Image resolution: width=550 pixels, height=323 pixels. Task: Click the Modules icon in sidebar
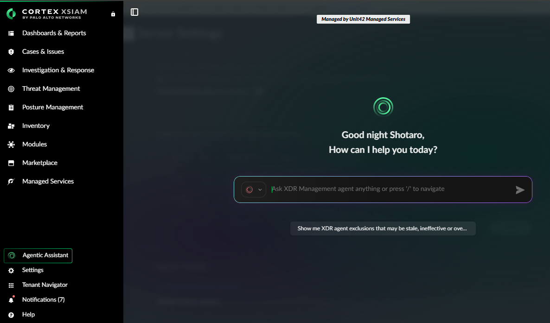[11, 145]
